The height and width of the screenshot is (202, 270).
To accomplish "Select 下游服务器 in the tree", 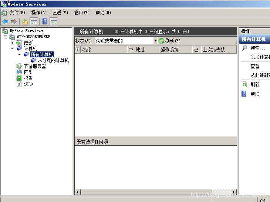I will point(35,66).
